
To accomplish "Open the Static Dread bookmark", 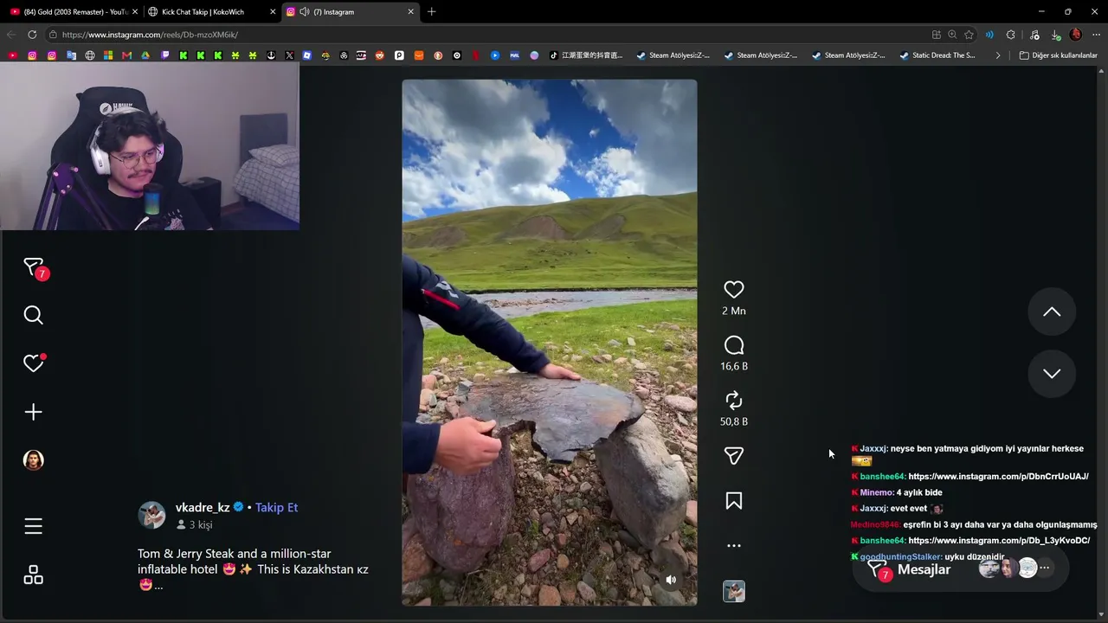I will pyautogui.click(x=937, y=55).
